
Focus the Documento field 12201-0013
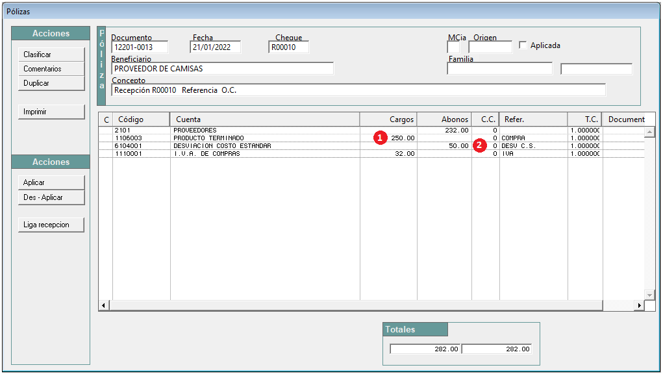coord(140,47)
